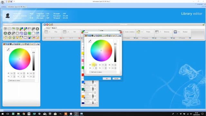Screen dimensions: 206x116
Task: Click Annuler to cancel the dialog
Action: click(x=117, y=79)
